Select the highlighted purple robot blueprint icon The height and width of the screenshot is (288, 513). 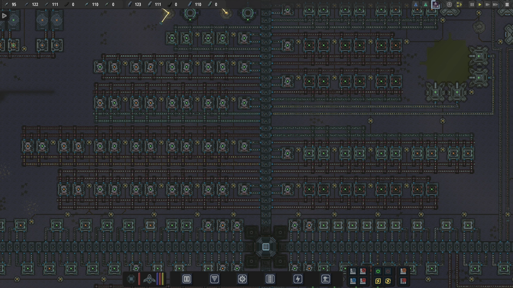(x=436, y=5)
